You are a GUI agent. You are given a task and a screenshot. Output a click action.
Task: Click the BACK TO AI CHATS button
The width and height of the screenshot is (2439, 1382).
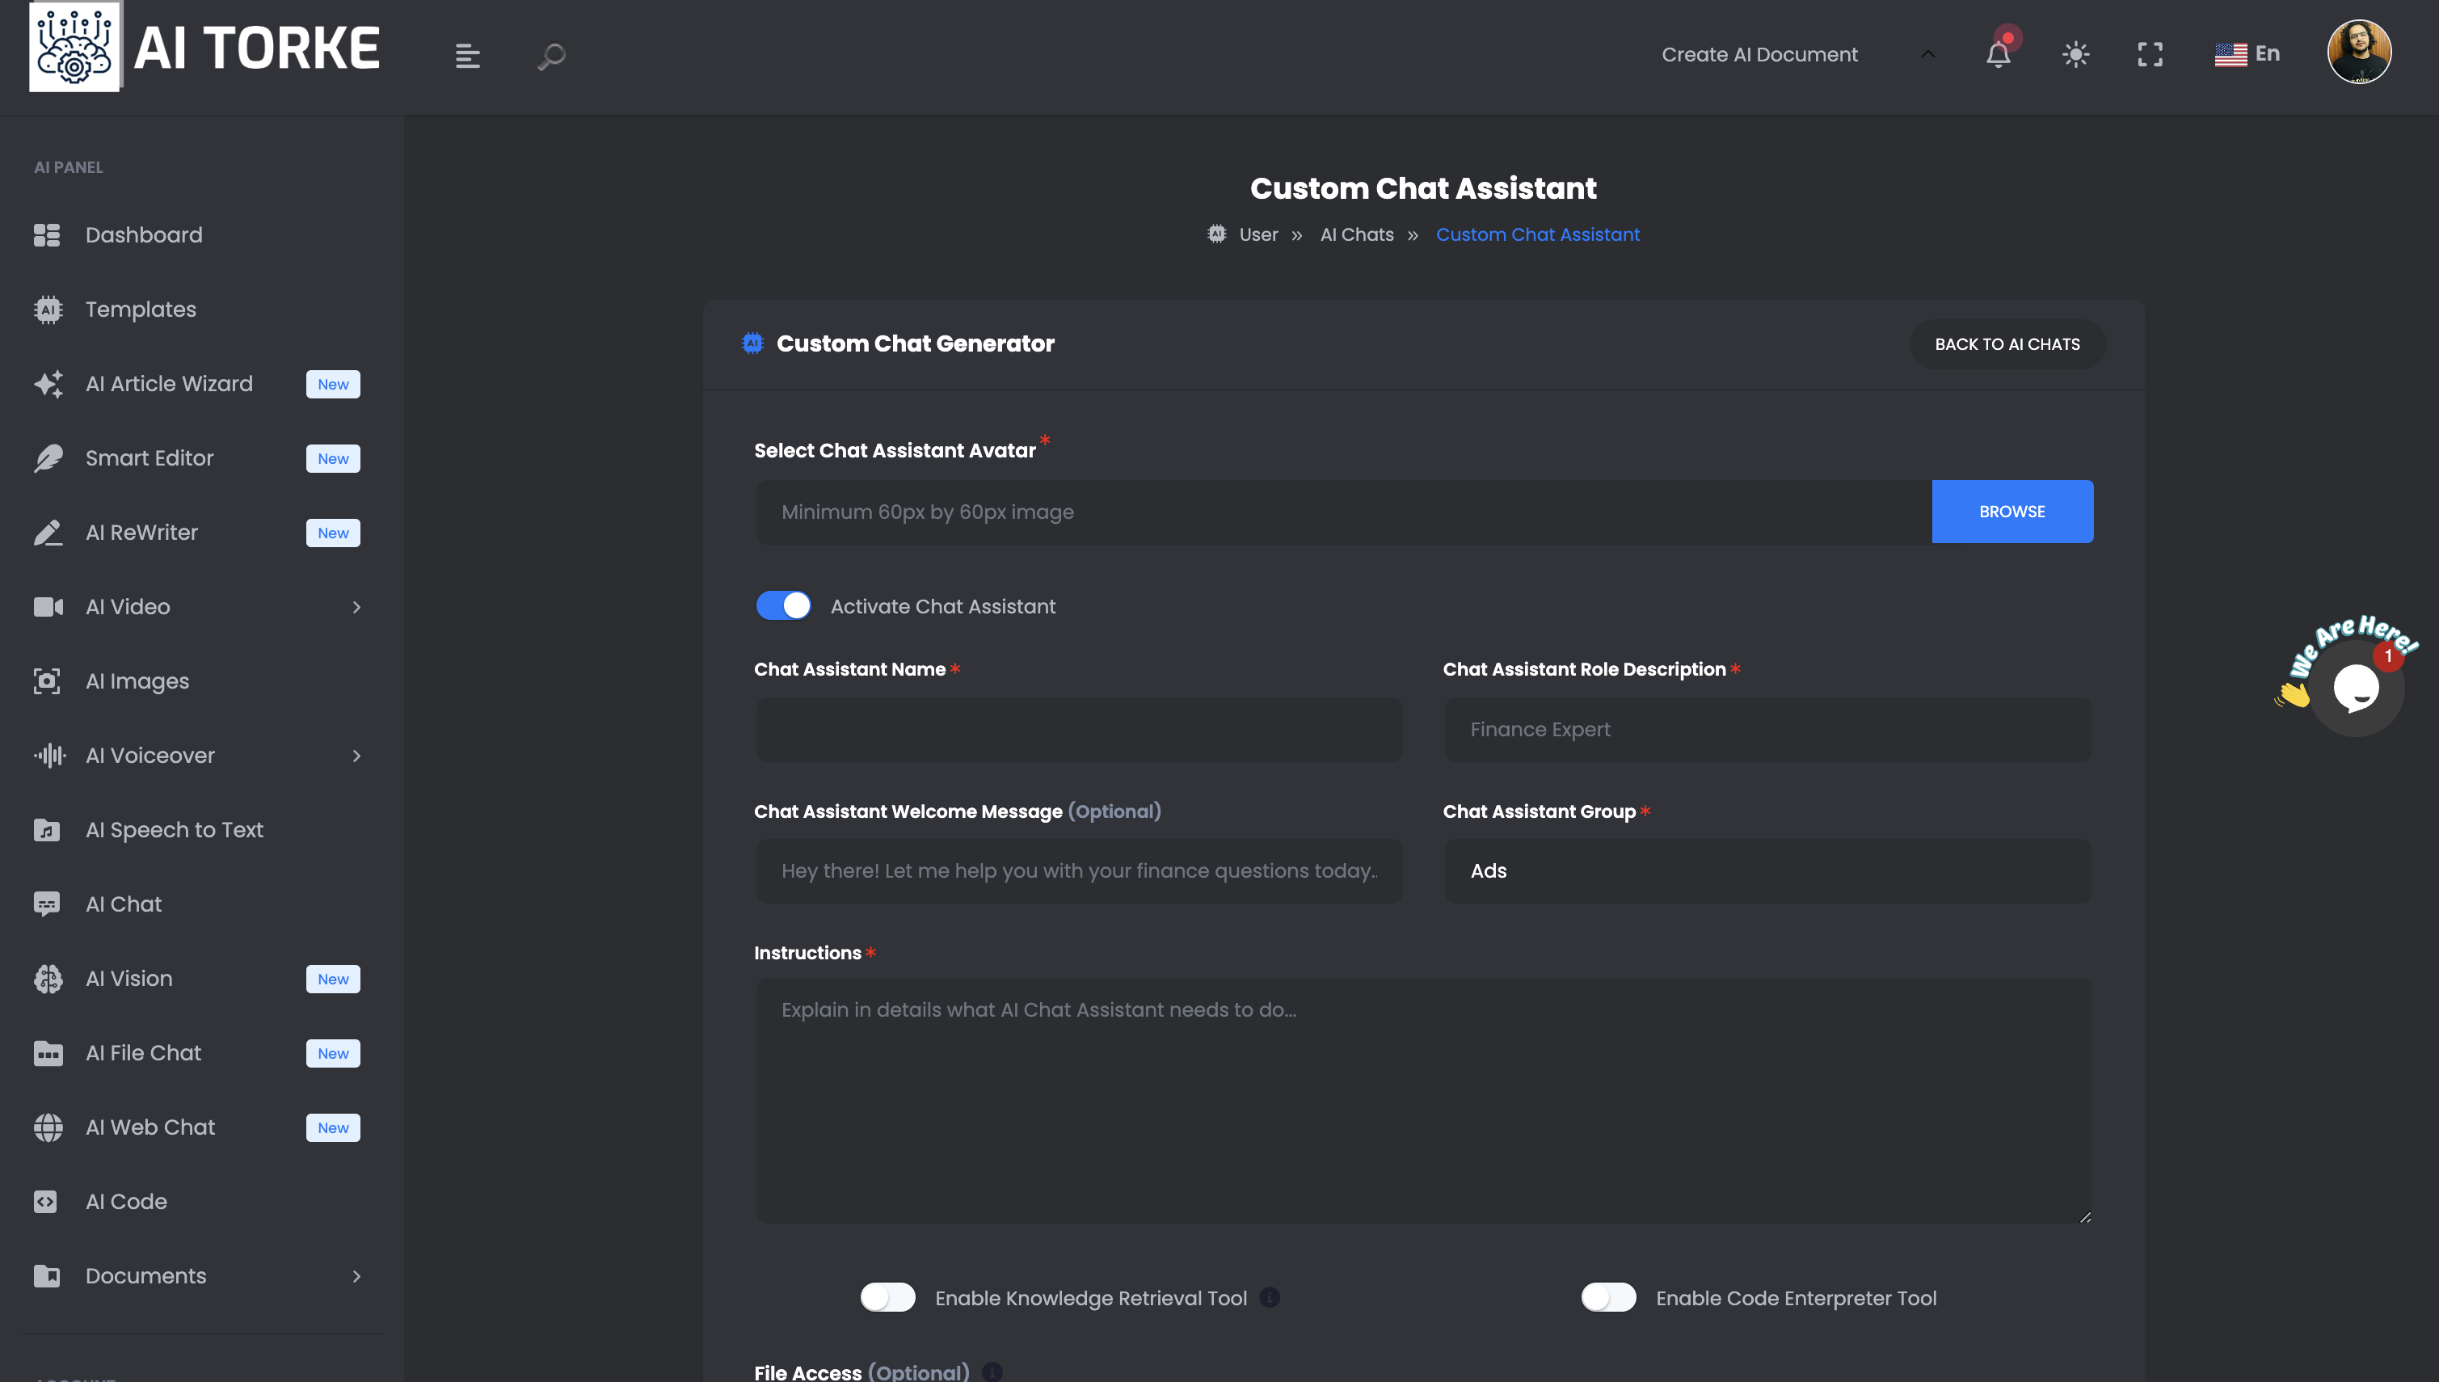(2007, 343)
